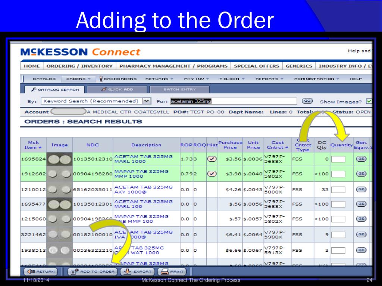Click the GE icon for item 1210012
The height and width of the screenshot is (286, 382).
tap(361, 189)
